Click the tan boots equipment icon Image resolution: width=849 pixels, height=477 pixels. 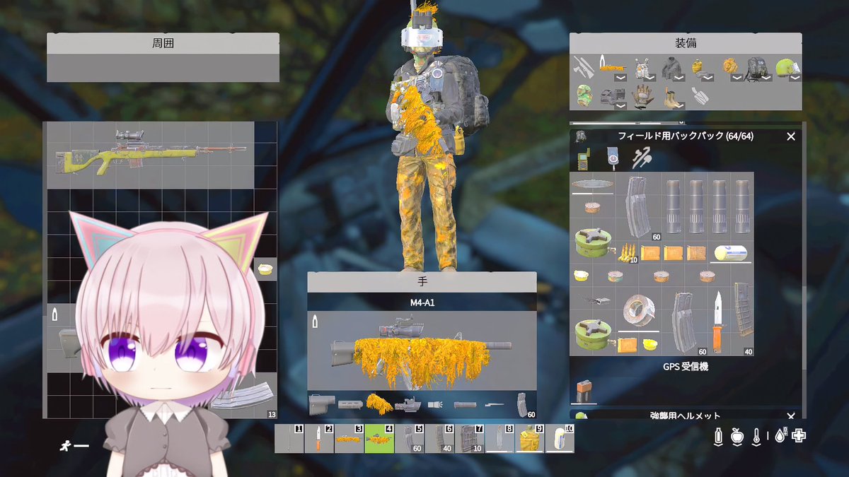pyautogui.click(x=671, y=97)
